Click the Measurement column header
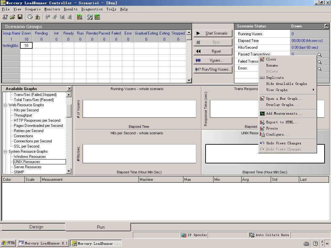 [90, 180]
